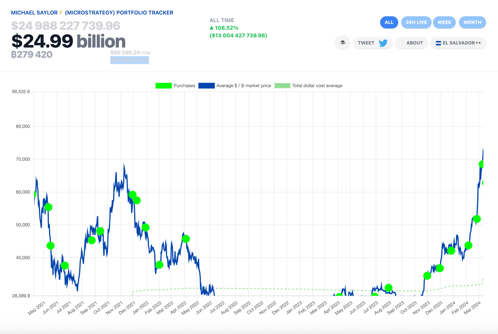Toggle the Total dollar cost average legend
This screenshot has width=498, height=334.
pos(308,86)
